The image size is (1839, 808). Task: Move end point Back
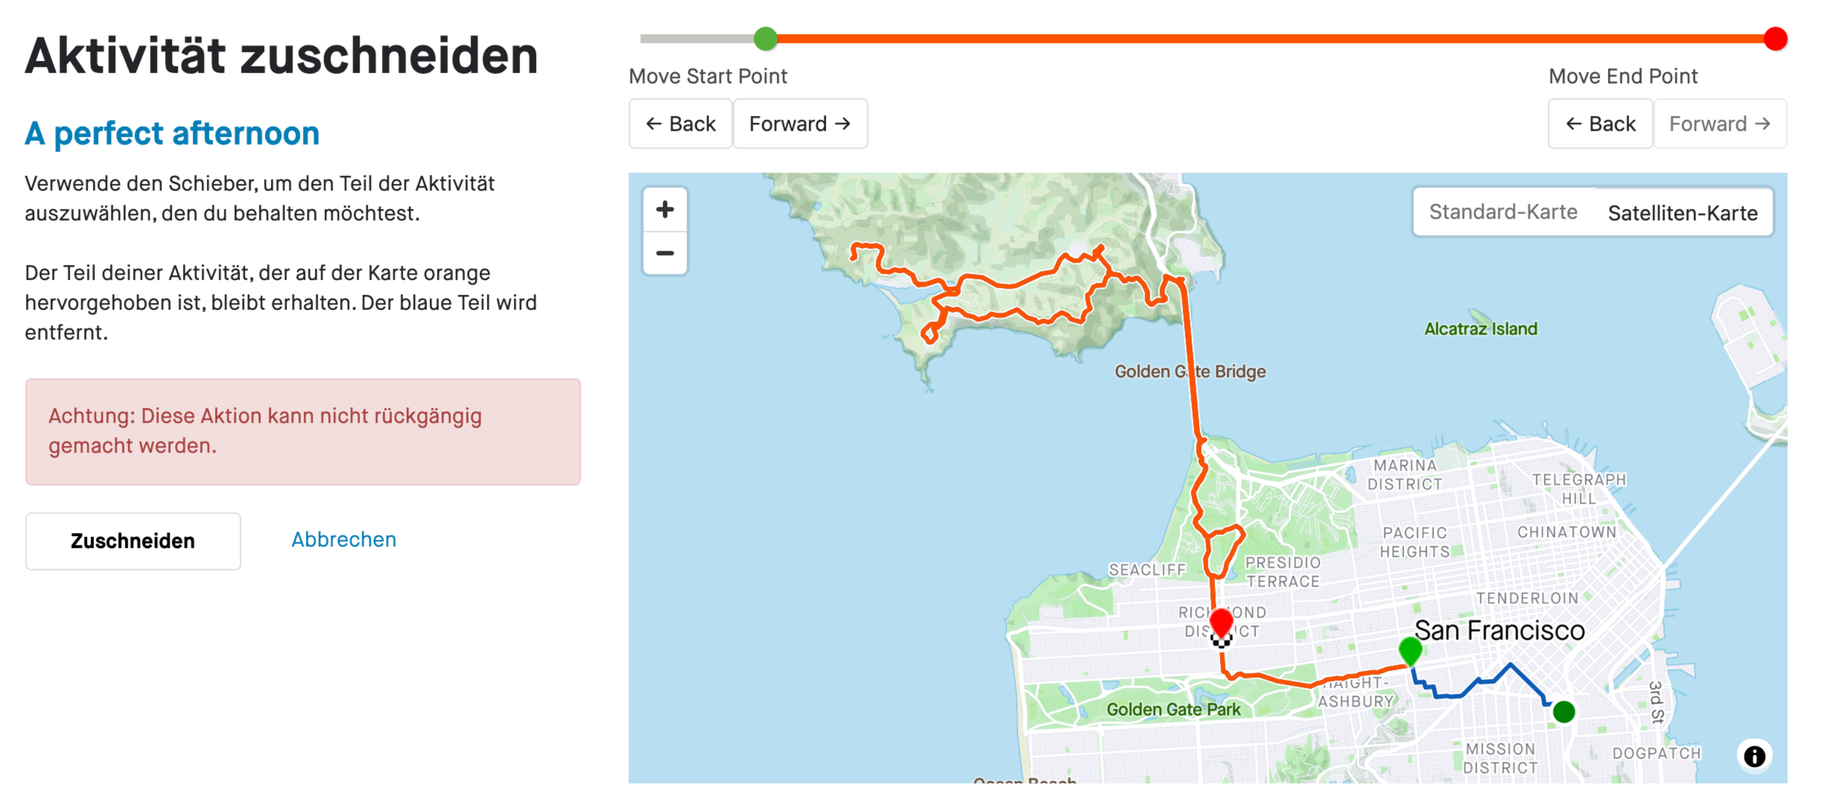tap(1600, 124)
